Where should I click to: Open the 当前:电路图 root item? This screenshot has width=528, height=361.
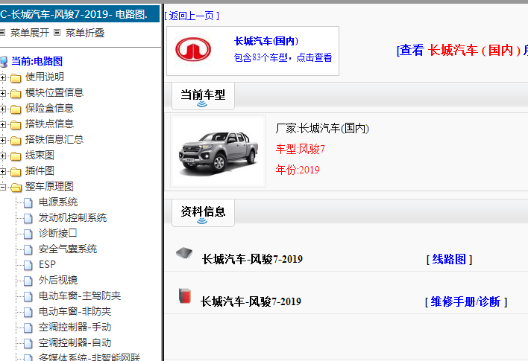(x=37, y=61)
